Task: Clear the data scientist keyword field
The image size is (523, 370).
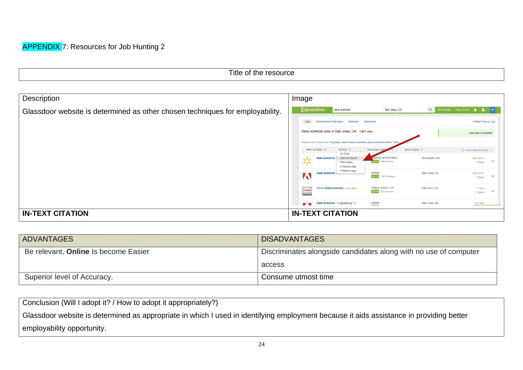Action: pyautogui.click(x=330, y=110)
